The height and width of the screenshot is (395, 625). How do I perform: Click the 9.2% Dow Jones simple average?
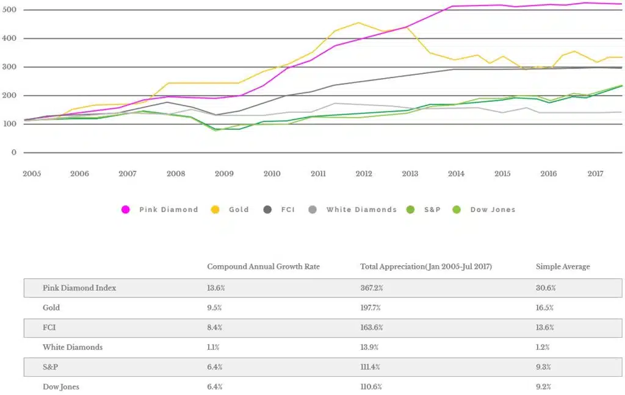coord(543,387)
